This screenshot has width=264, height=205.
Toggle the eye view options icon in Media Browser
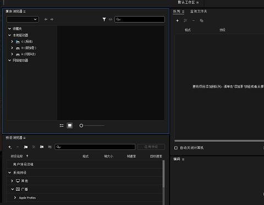[x=111, y=19]
